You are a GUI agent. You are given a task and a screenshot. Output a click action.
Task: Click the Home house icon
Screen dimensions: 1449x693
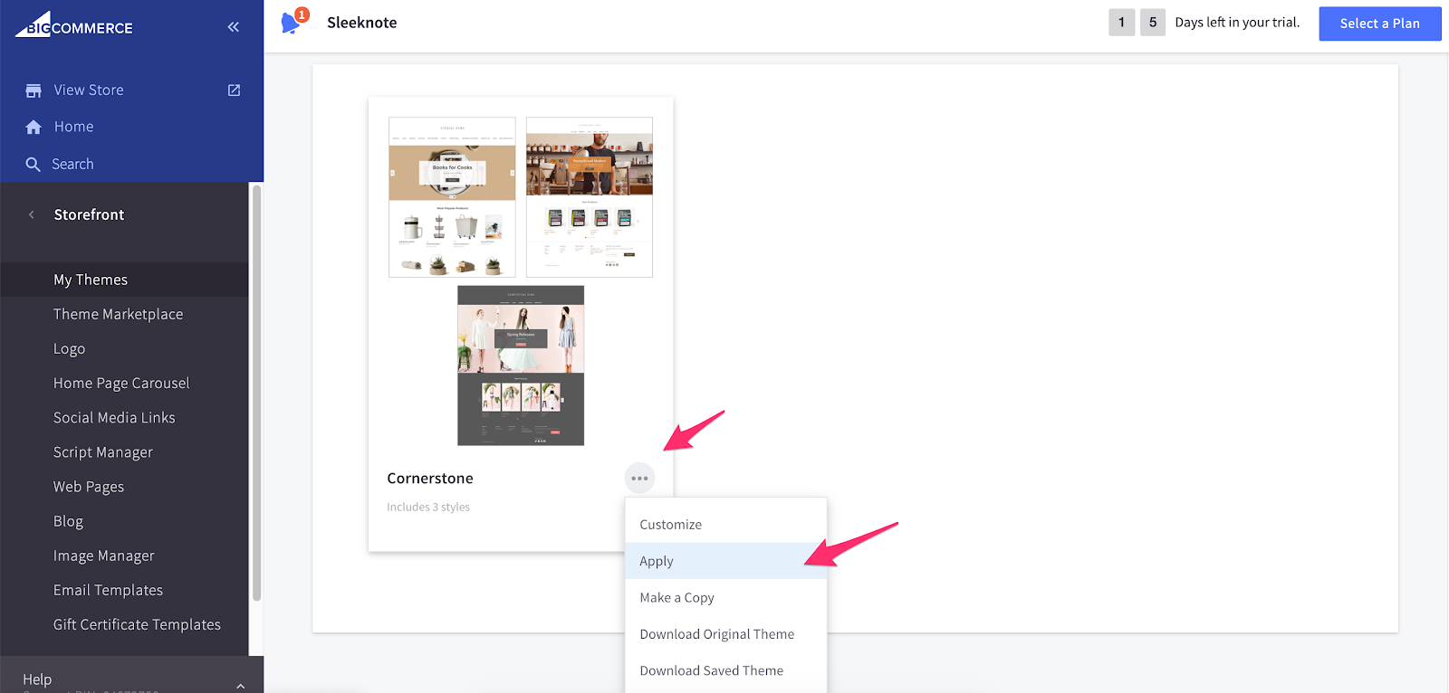pyautogui.click(x=34, y=128)
